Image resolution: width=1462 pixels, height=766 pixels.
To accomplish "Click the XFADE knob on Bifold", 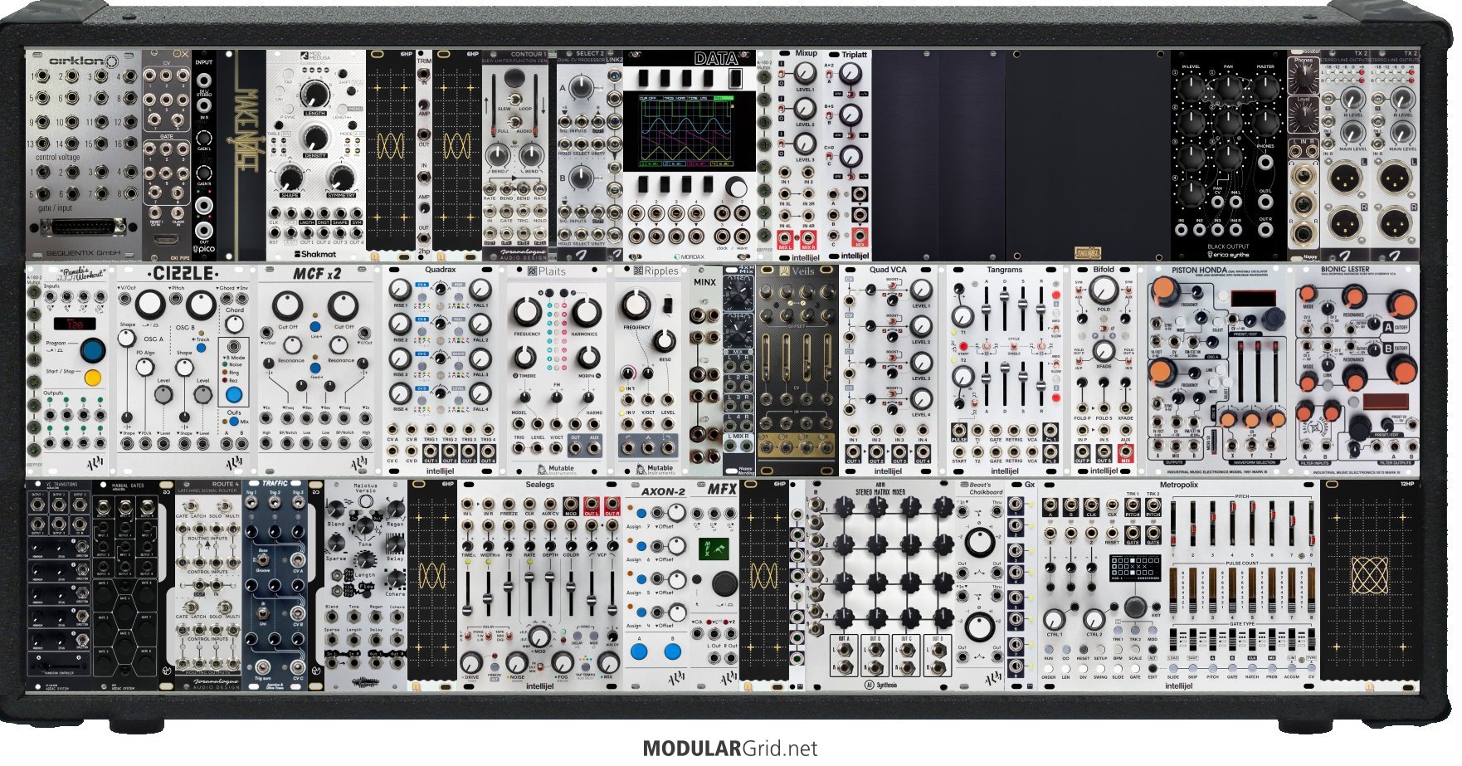I will 1104,352.
